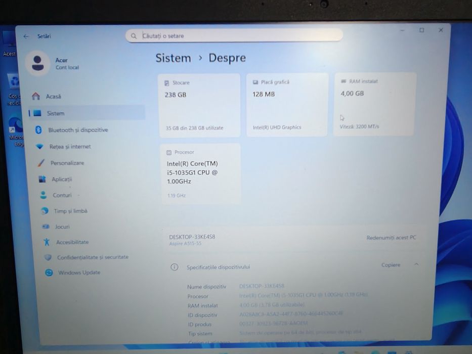This screenshot has width=472, height=354.
Task: Maximize the Setări window
Action: click(x=421, y=30)
